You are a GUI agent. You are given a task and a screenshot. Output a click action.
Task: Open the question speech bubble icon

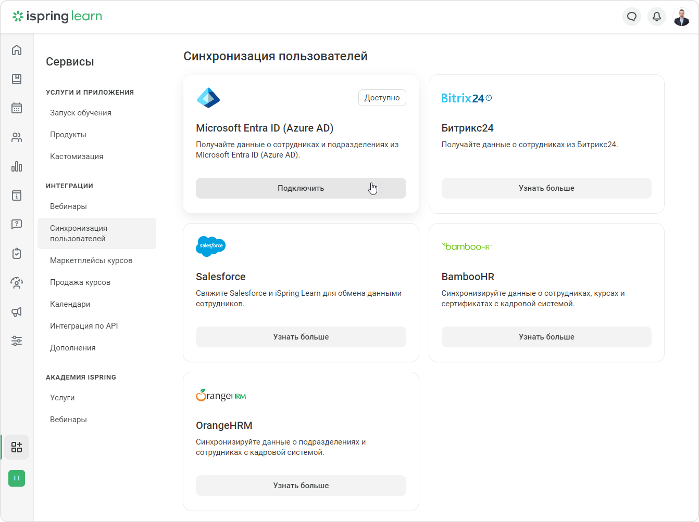click(17, 225)
